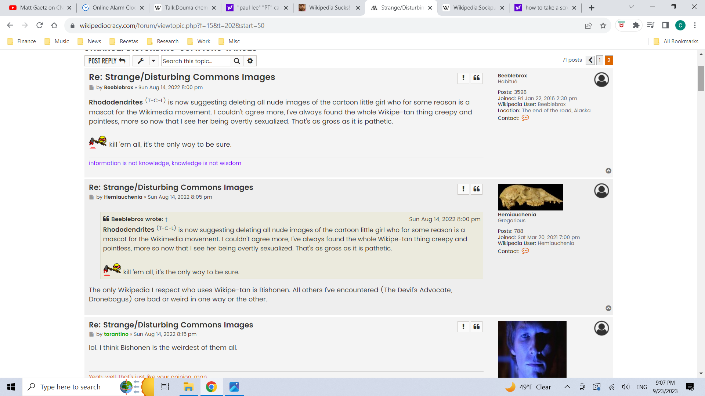Screen dimensions: 705x396
Task: Toggle the browser side panel
Action: pyautogui.click(x=665, y=25)
